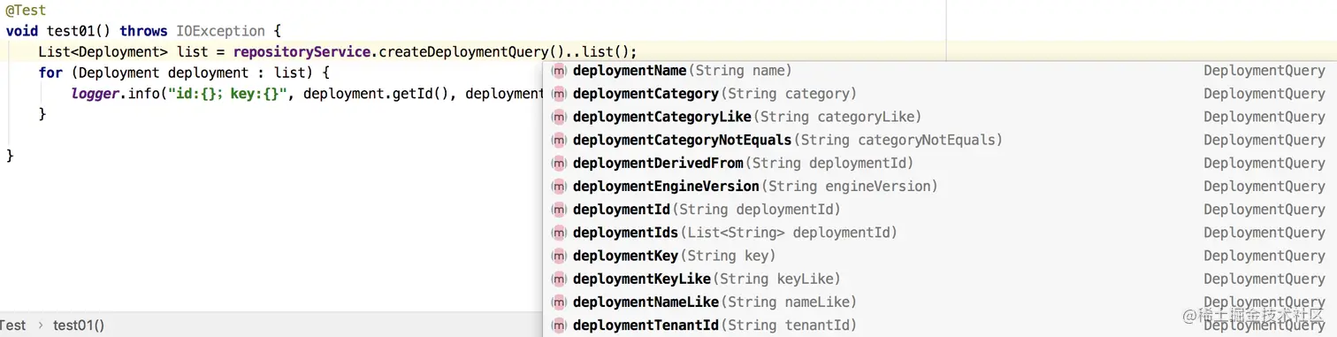The height and width of the screenshot is (337, 1337).
Task: Choose deploymentTenantId suggestion
Action: coord(939,325)
